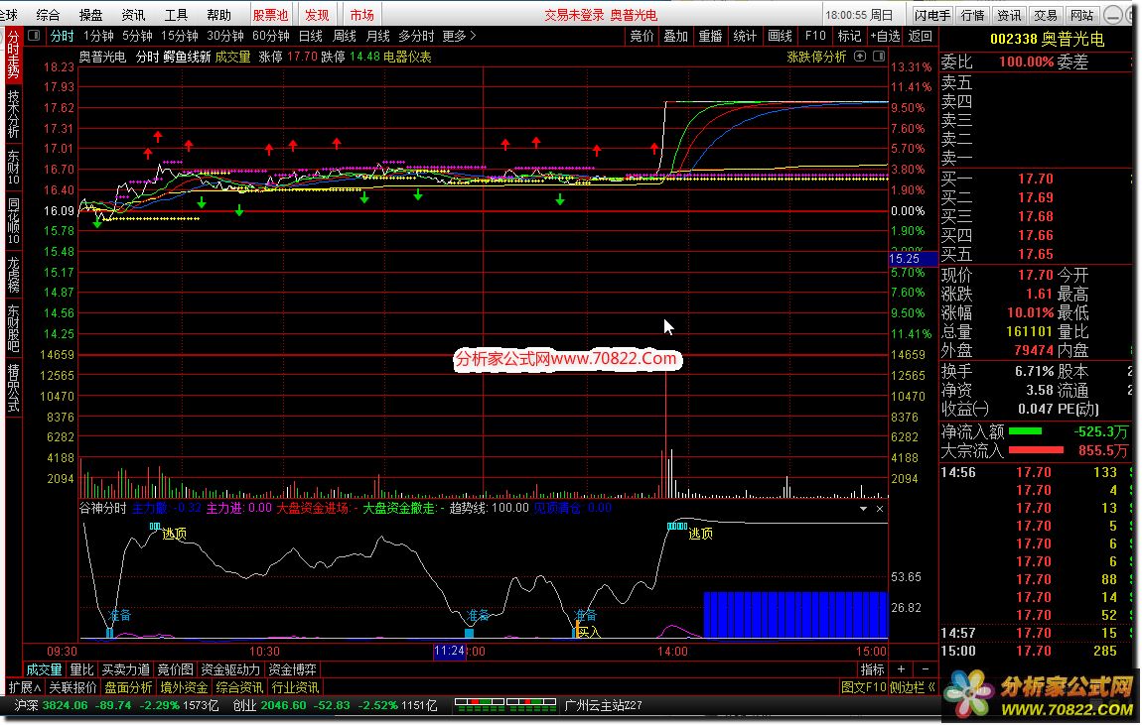Expand the 更多 periods list
The width and height of the screenshot is (1142, 725).
pos(459,36)
